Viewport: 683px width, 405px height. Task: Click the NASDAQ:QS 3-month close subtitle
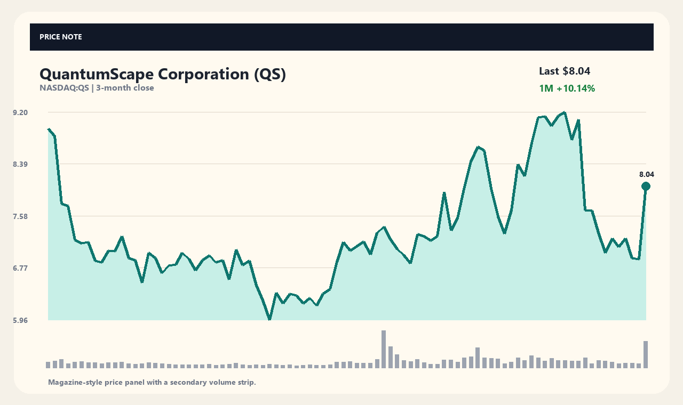point(97,88)
